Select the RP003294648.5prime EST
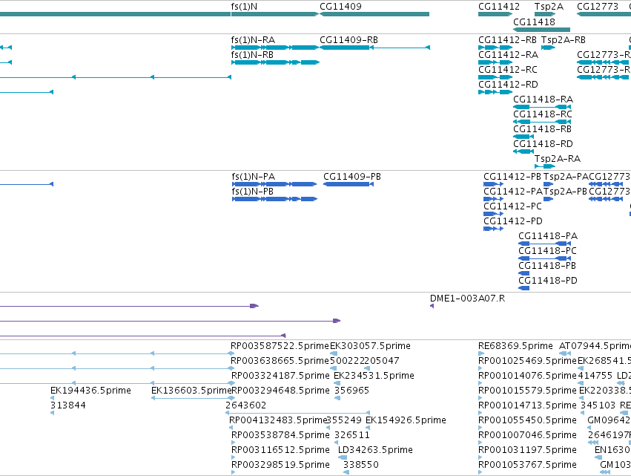 (x=280, y=391)
